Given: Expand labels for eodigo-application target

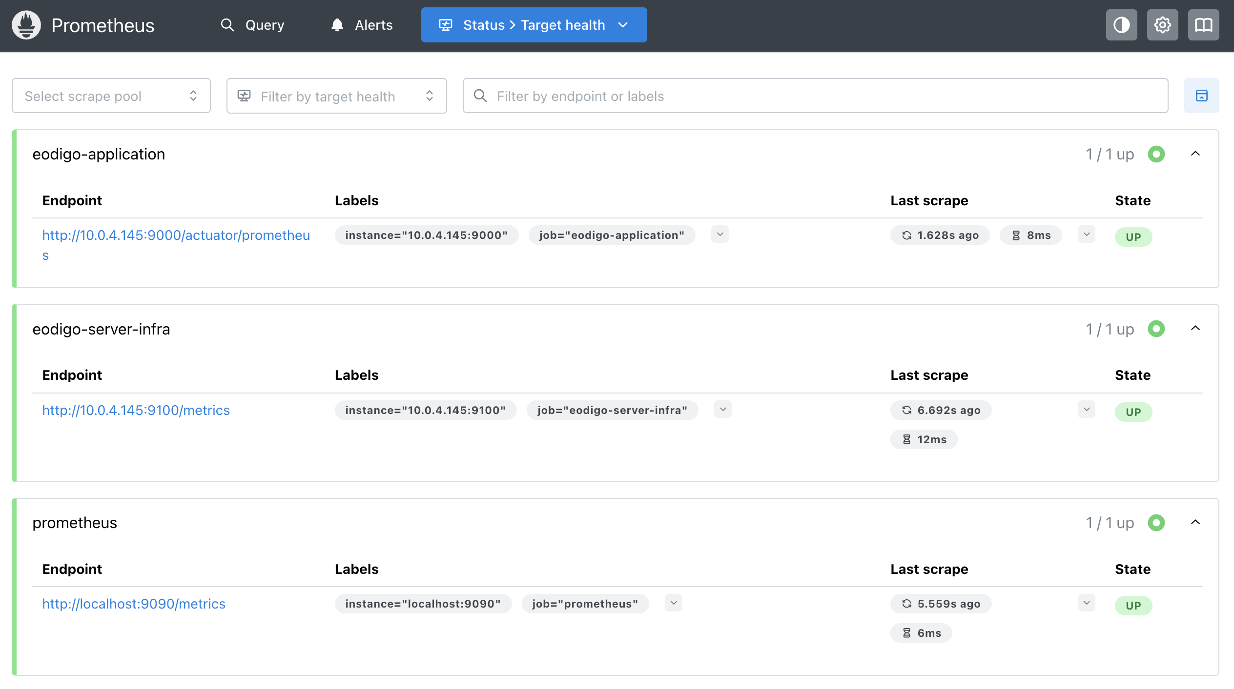Looking at the screenshot, I should 720,235.
